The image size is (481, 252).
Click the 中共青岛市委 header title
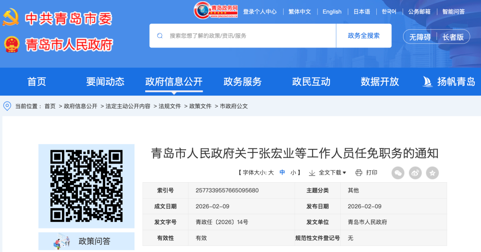69,18
